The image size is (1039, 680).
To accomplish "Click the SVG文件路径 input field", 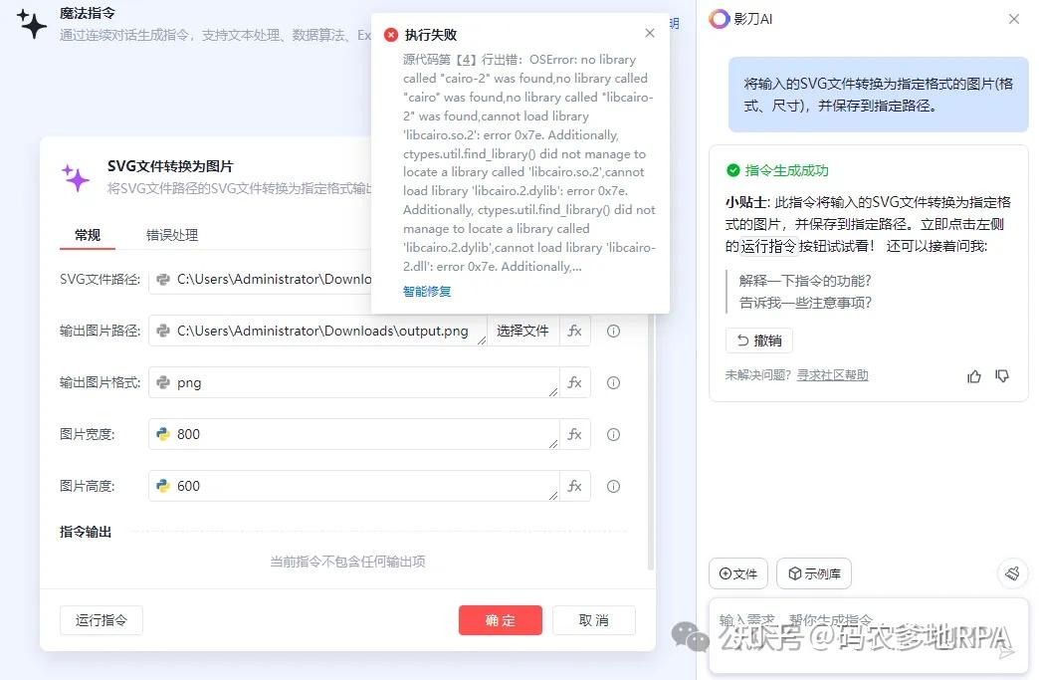I will point(260,279).
